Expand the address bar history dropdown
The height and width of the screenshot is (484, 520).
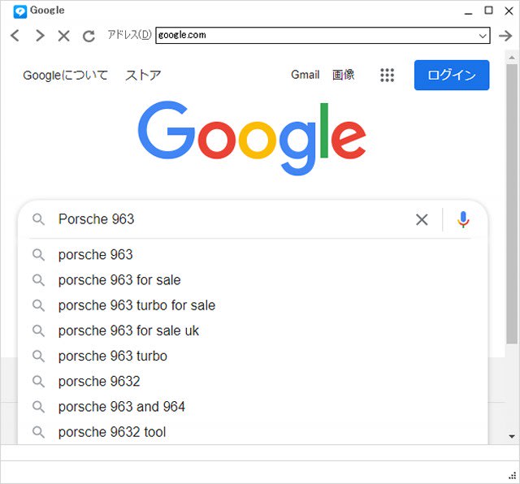coord(483,36)
